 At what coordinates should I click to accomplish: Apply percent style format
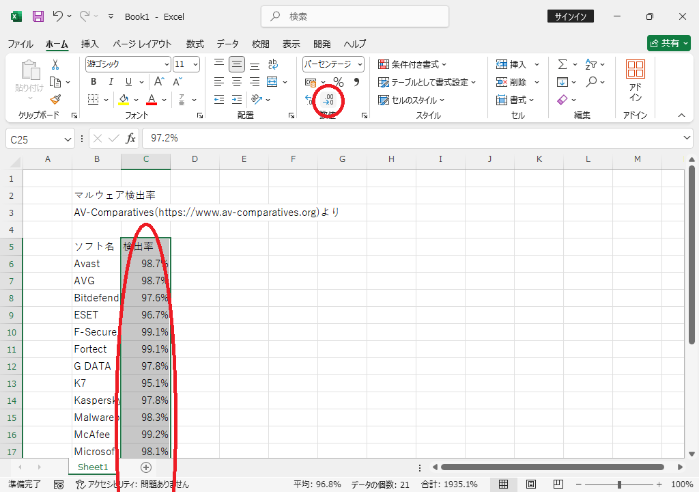click(339, 82)
